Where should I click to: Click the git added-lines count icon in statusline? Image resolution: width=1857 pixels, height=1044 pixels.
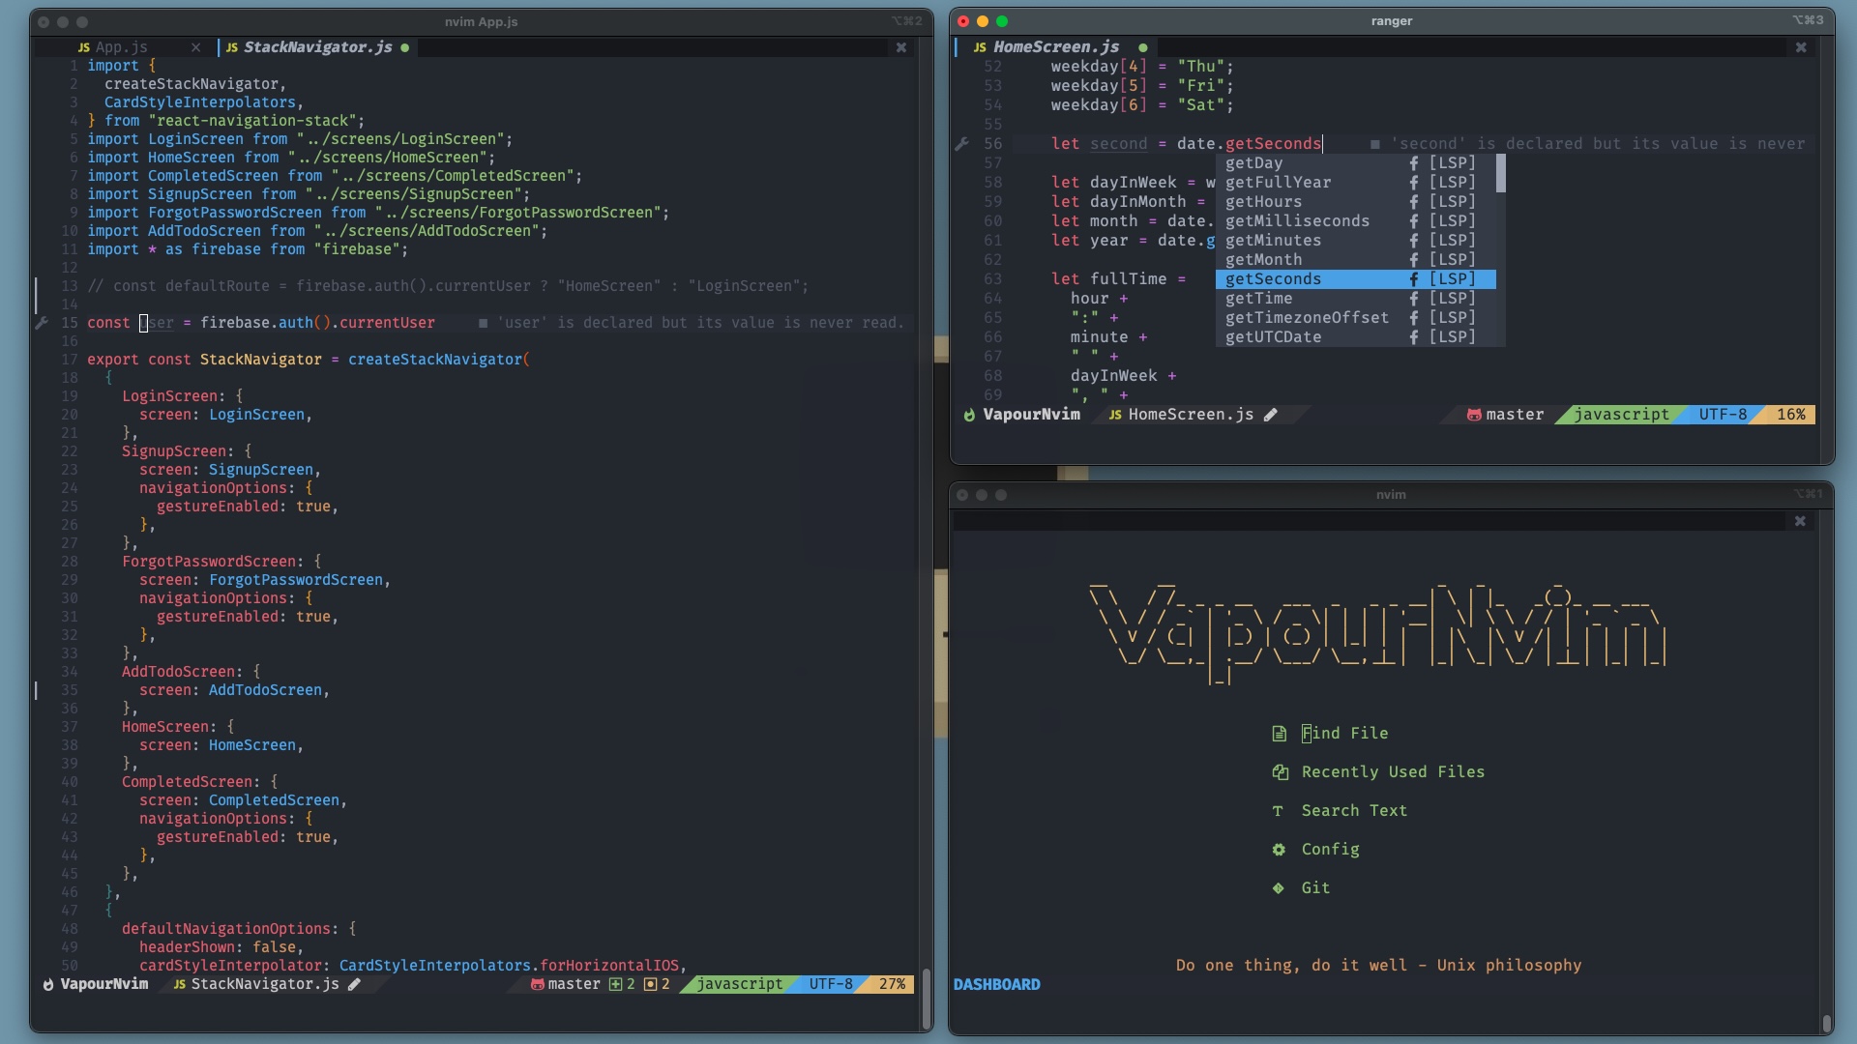(615, 984)
